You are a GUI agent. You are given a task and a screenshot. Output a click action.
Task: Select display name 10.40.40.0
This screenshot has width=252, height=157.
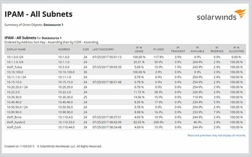[14, 102]
